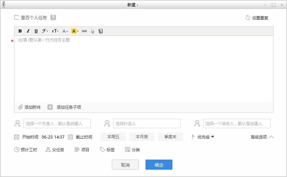Toggle bold text formatting
The width and height of the screenshot is (287, 177).
click(x=20, y=31)
